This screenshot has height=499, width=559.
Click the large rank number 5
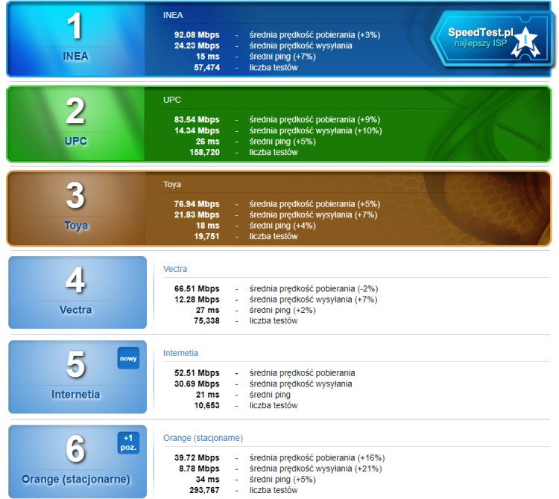point(75,365)
